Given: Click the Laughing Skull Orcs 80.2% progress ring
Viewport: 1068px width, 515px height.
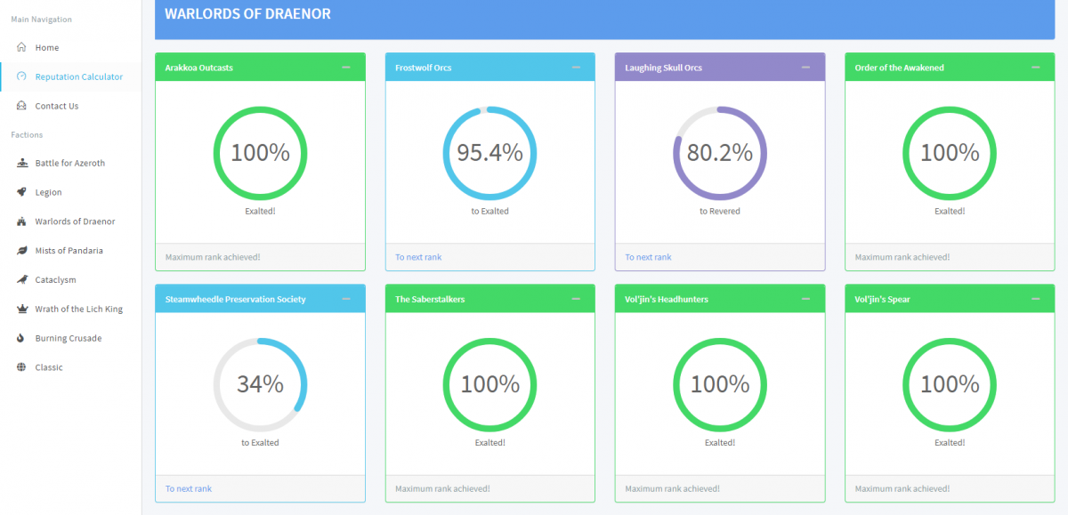Looking at the screenshot, I should pyautogui.click(x=719, y=153).
